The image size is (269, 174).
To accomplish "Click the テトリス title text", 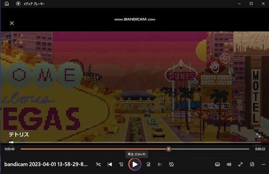I will [19, 134].
